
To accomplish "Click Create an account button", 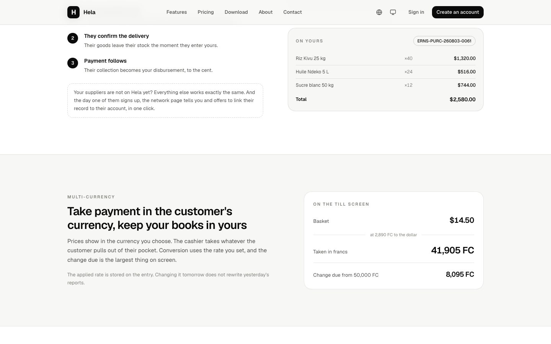I will coord(458,12).
